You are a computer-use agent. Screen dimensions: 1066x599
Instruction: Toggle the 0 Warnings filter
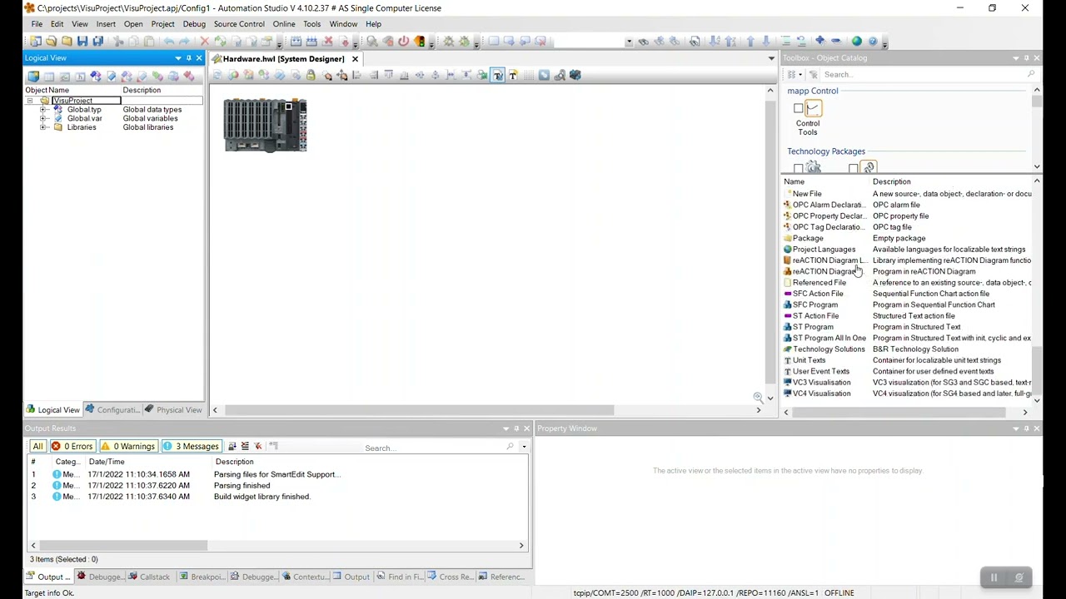click(128, 447)
